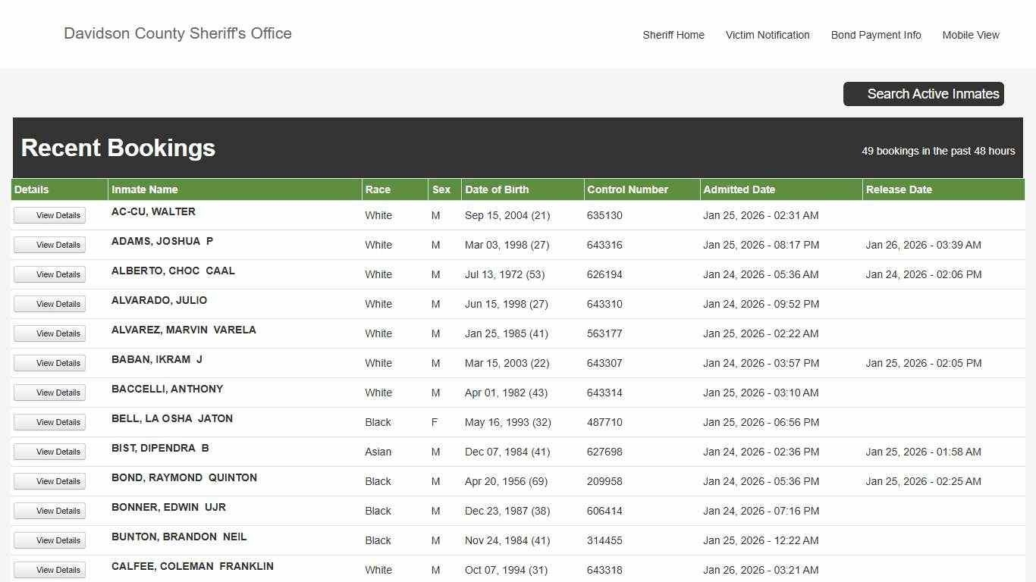This screenshot has height=582, width=1036.
Task: Show details for BELL, LA OSHA JATON
Action: (x=50, y=422)
